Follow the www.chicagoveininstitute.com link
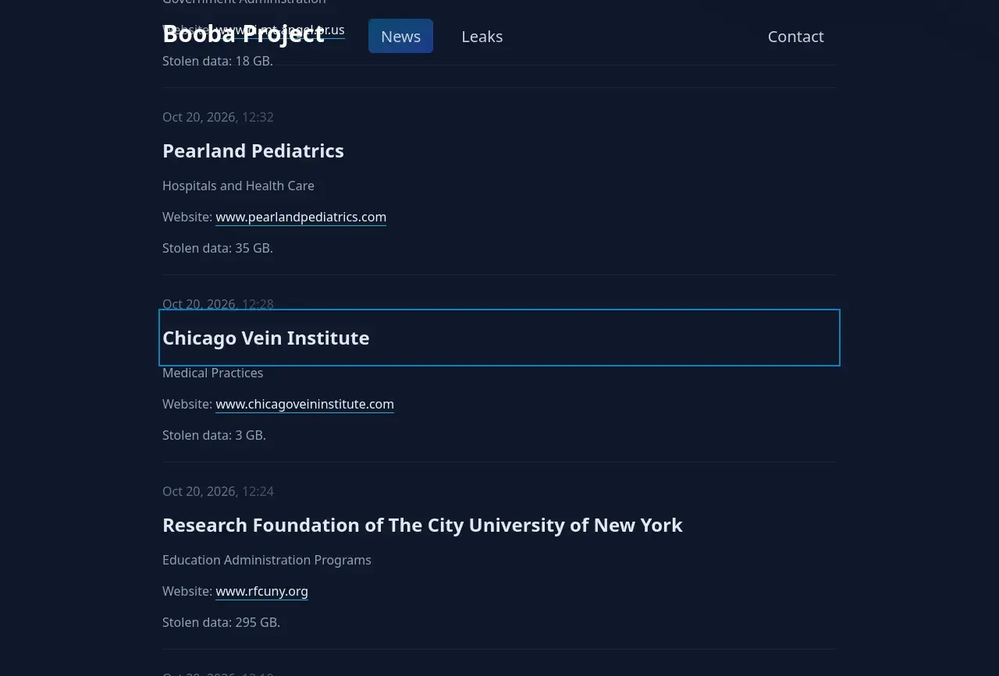 click(305, 404)
